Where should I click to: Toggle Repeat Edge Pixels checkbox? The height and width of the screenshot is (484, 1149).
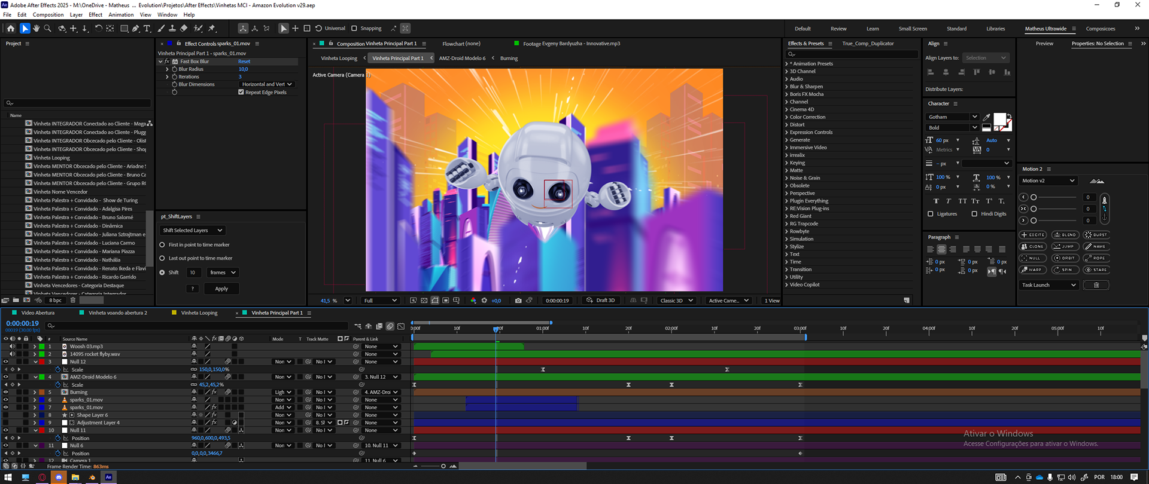(241, 92)
